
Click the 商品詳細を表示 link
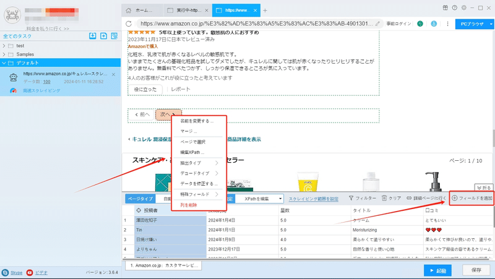pyautogui.click(x=244, y=139)
